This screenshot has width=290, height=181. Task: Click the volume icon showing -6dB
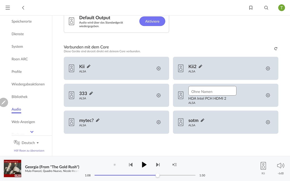(280, 165)
